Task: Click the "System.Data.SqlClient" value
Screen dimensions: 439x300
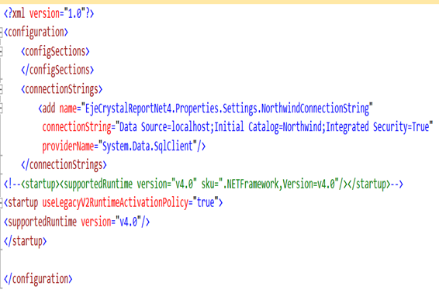Action: tap(147, 146)
